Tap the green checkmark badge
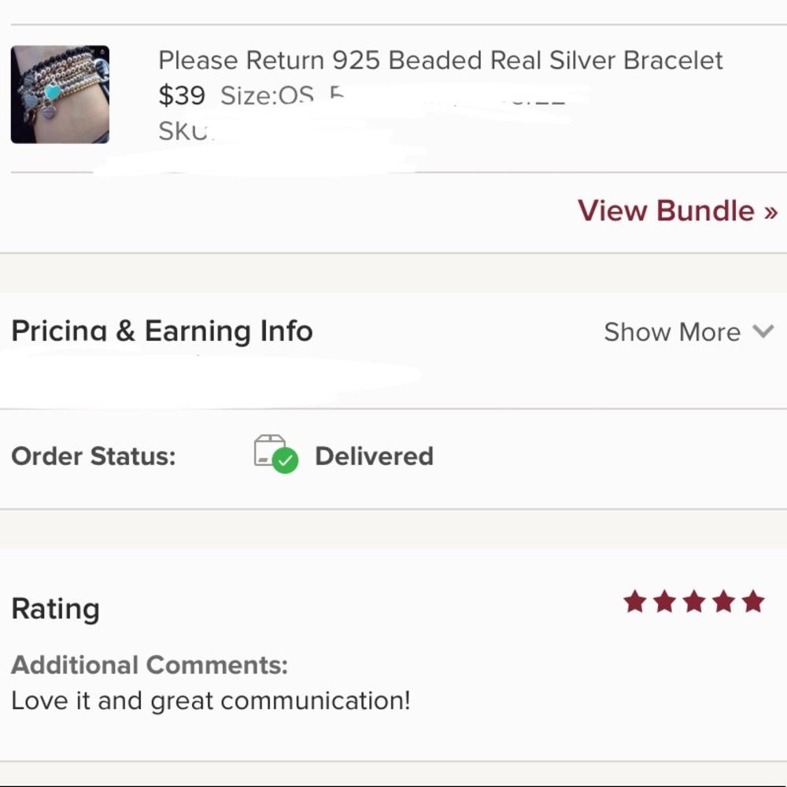 point(285,460)
